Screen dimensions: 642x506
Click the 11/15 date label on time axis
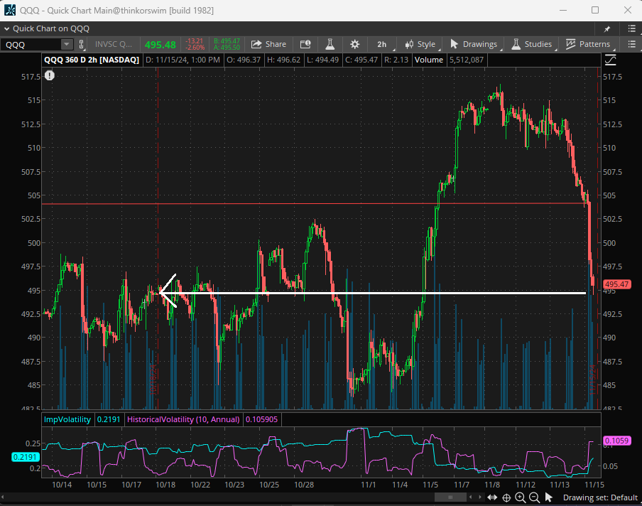[594, 485]
